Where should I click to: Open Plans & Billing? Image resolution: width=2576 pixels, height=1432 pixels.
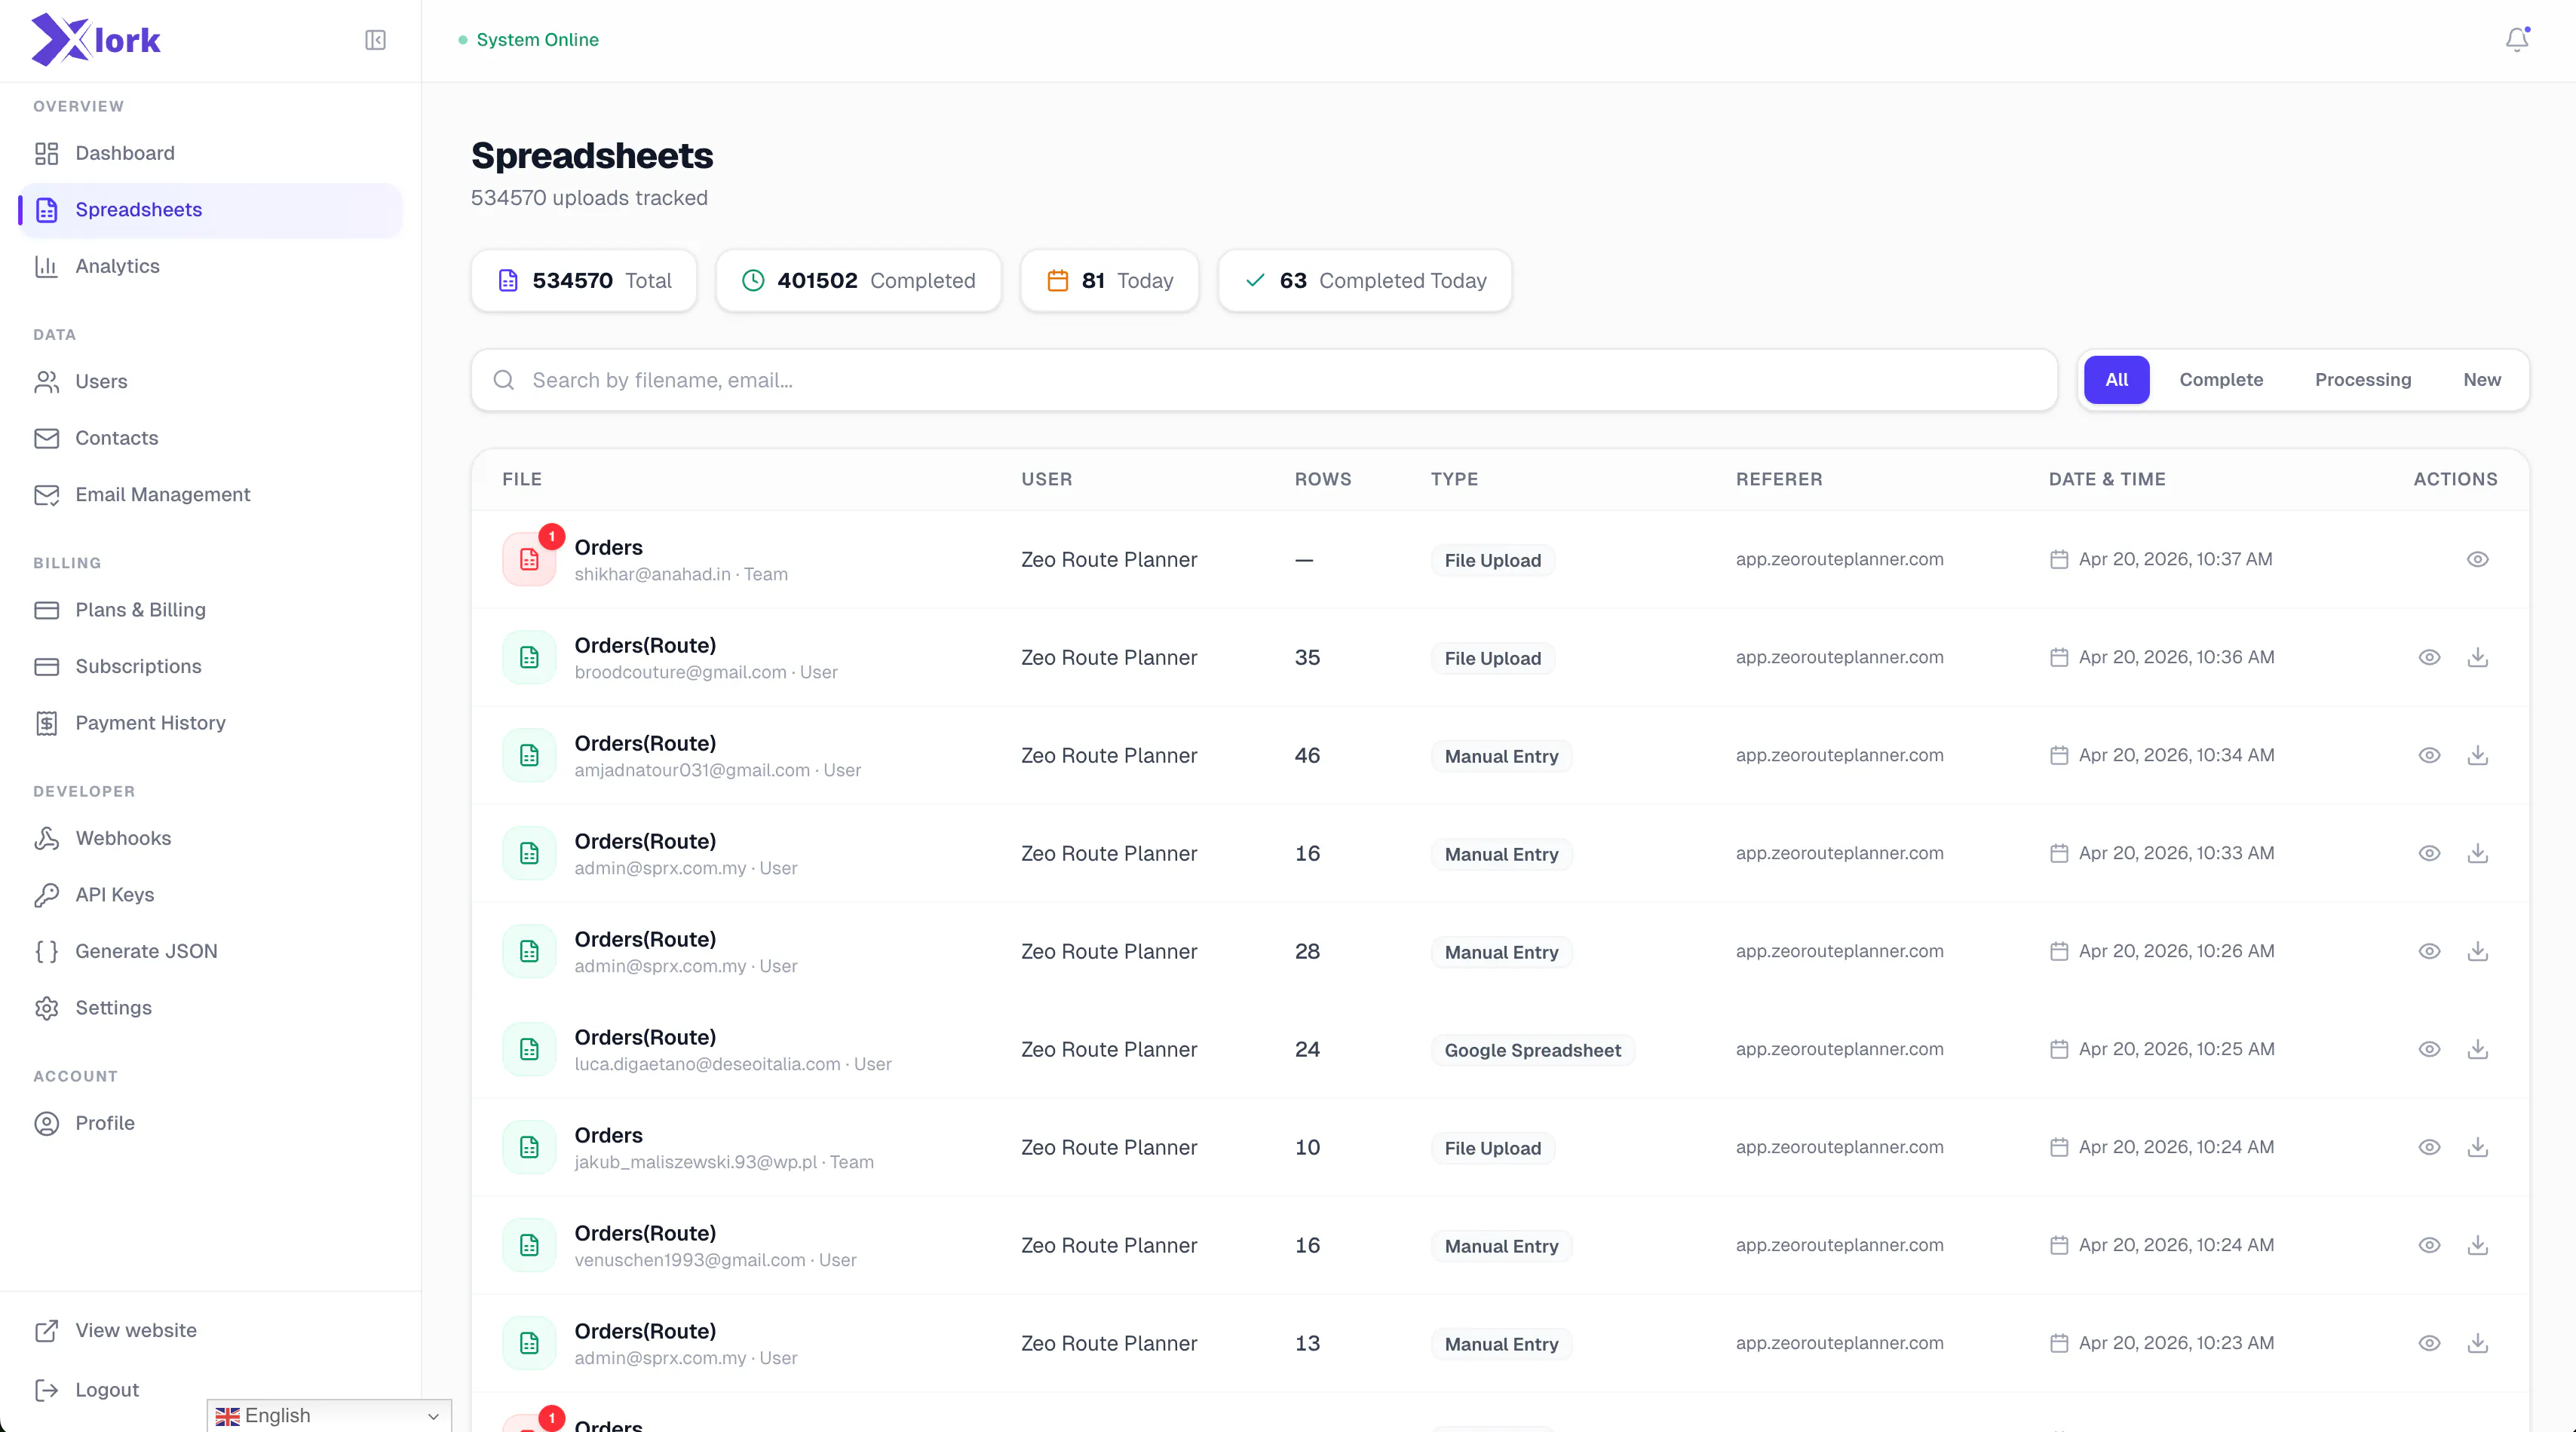pyautogui.click(x=210, y=610)
